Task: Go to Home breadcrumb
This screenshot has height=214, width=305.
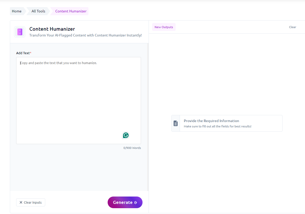Action: 17,11
